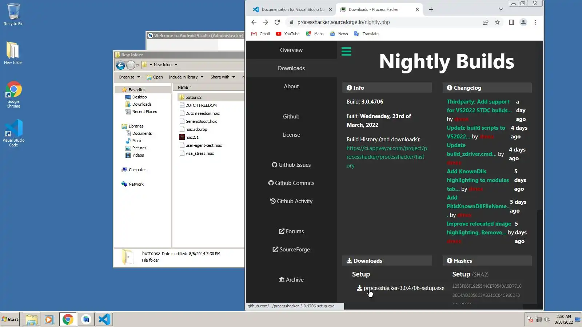Toggle Chrome side panel icon

[x=511, y=22]
